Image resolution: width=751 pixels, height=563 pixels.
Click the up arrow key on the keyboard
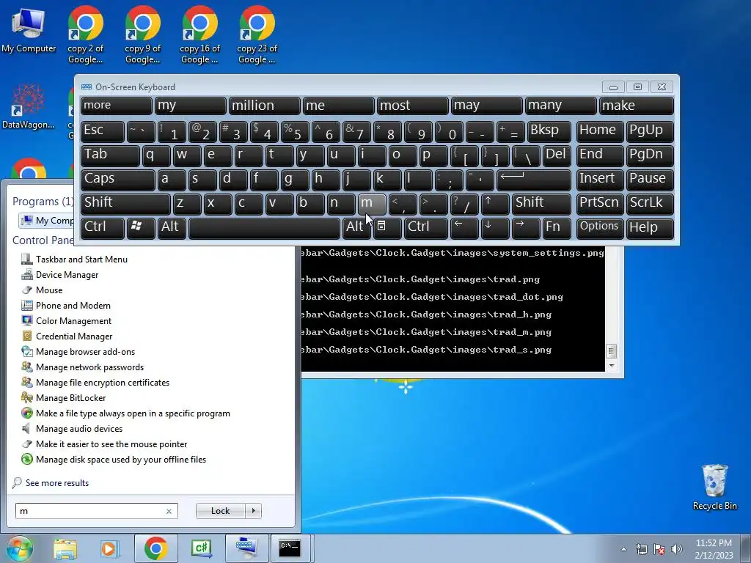click(495, 204)
